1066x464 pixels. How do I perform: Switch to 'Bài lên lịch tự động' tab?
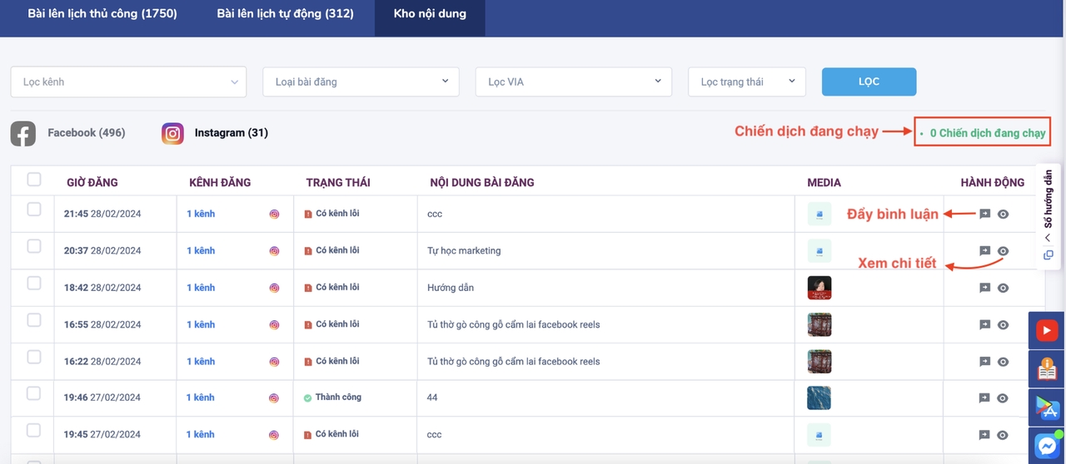[x=285, y=14]
